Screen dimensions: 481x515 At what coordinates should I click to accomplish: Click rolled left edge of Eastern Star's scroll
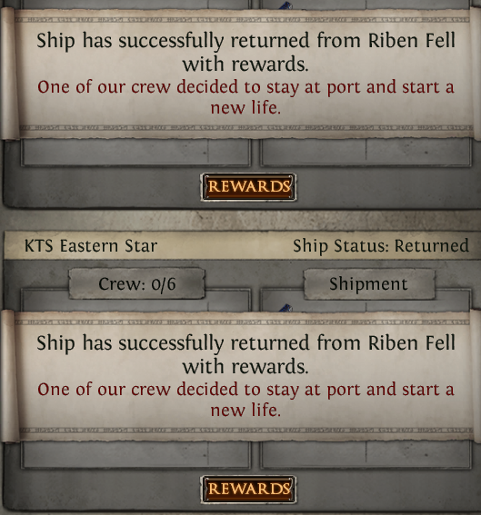point(9,376)
